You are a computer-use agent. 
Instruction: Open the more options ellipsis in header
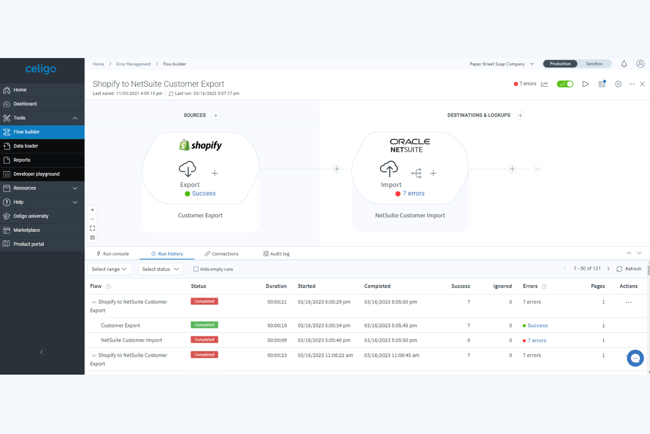[x=632, y=84]
